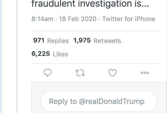Click the reply speech bubble icon
The width and height of the screenshot is (167, 113).
coord(48,73)
